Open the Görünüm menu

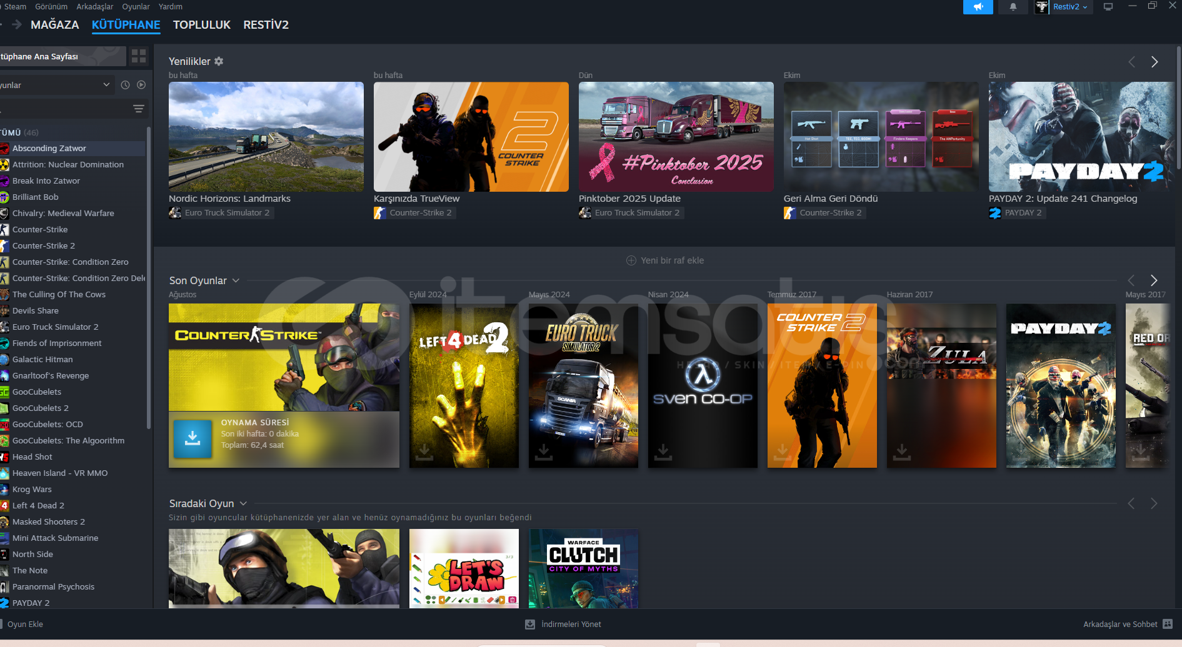[x=51, y=6]
